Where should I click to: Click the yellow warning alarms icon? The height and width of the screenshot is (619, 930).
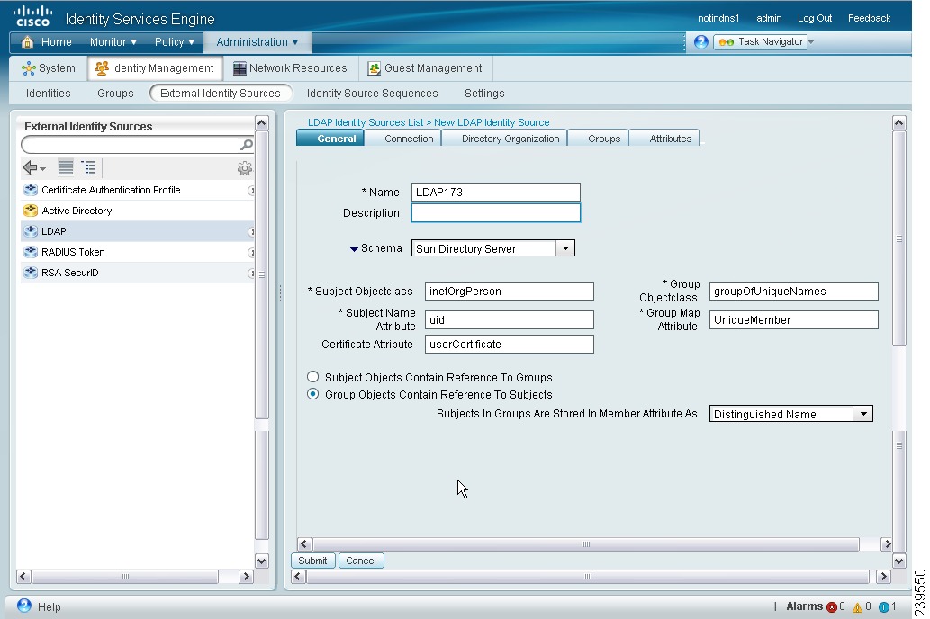[x=857, y=606]
